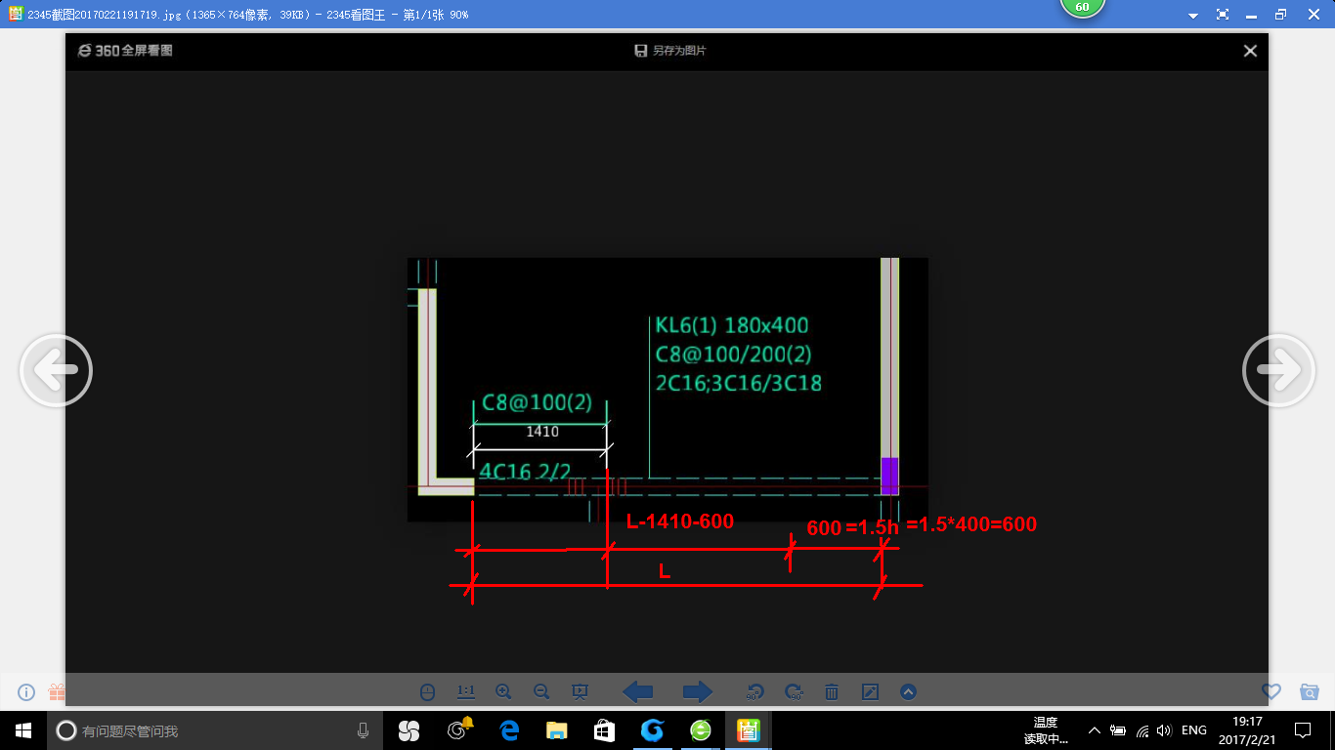The image size is (1335, 750).
Task: Open the image info panel
Action: point(26,692)
